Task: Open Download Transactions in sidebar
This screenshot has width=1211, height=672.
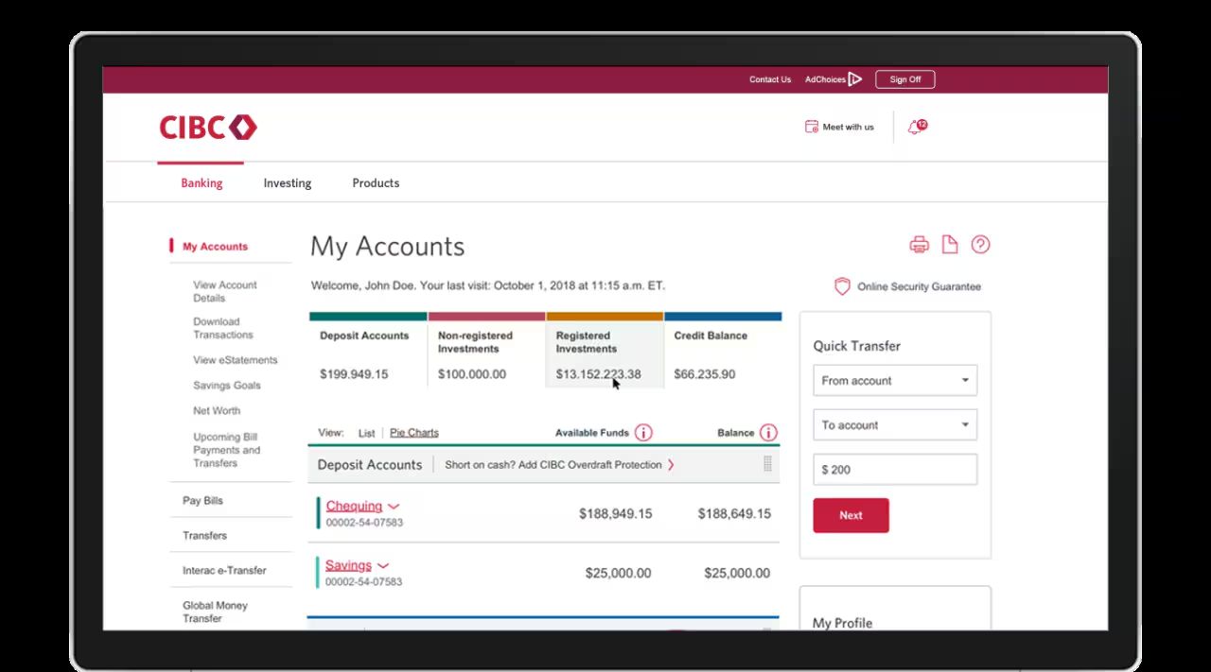Action: [x=223, y=328]
